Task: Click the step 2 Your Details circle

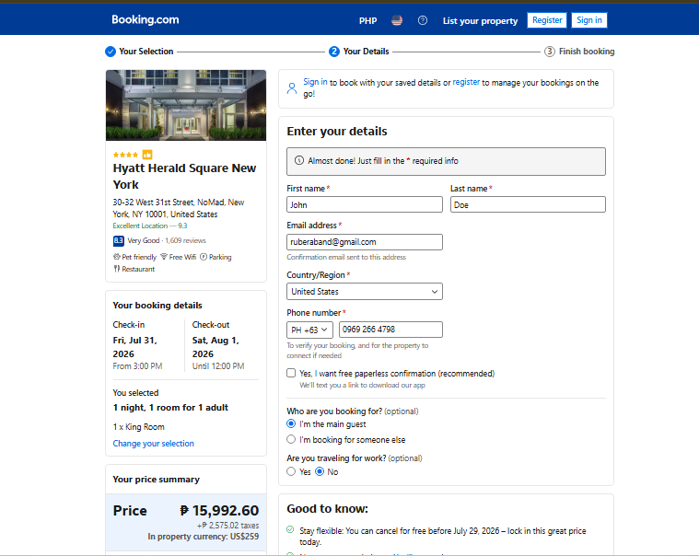Action: (x=334, y=52)
